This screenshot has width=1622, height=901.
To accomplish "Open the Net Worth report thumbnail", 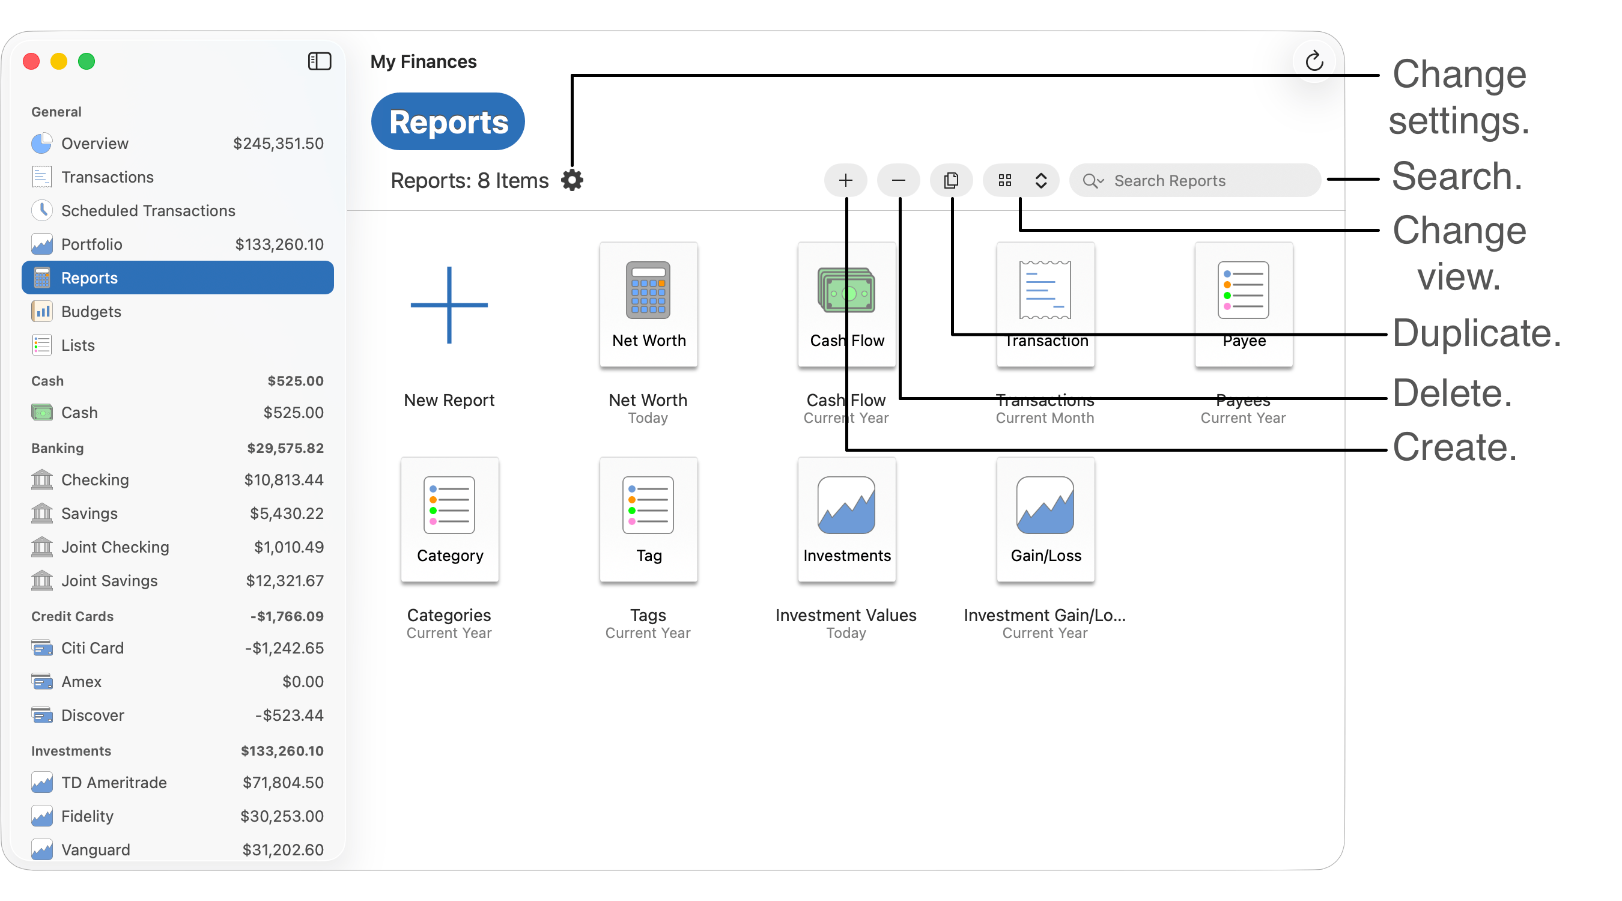I will pos(648,305).
